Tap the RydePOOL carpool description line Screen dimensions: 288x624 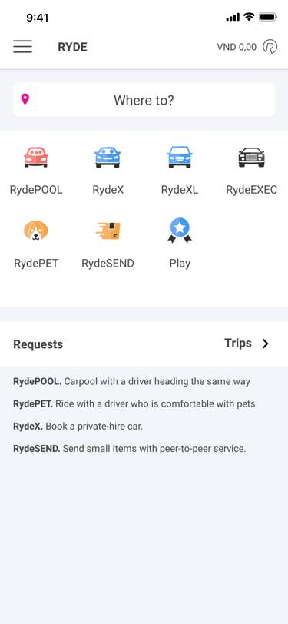coord(131,382)
